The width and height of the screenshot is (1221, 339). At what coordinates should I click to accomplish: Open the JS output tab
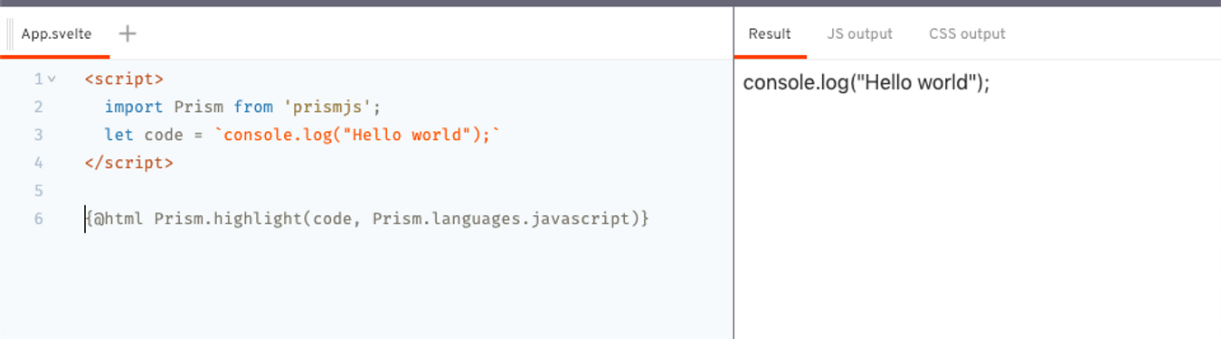click(x=859, y=34)
